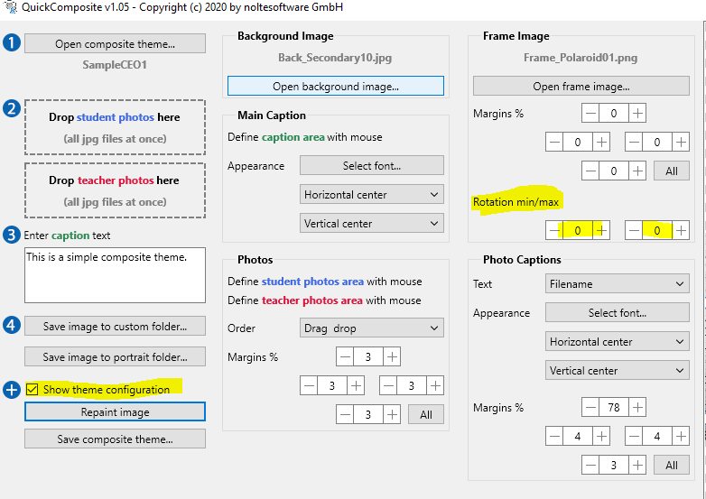This screenshot has height=499, width=706.
Task: Decrease the Photos top margin
Action: [x=345, y=356]
